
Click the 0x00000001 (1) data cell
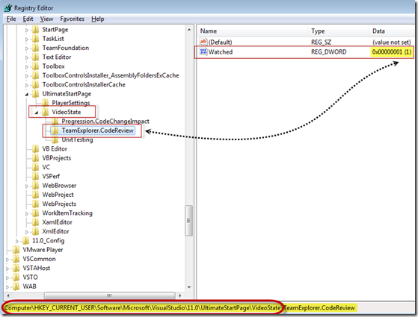tap(392, 52)
